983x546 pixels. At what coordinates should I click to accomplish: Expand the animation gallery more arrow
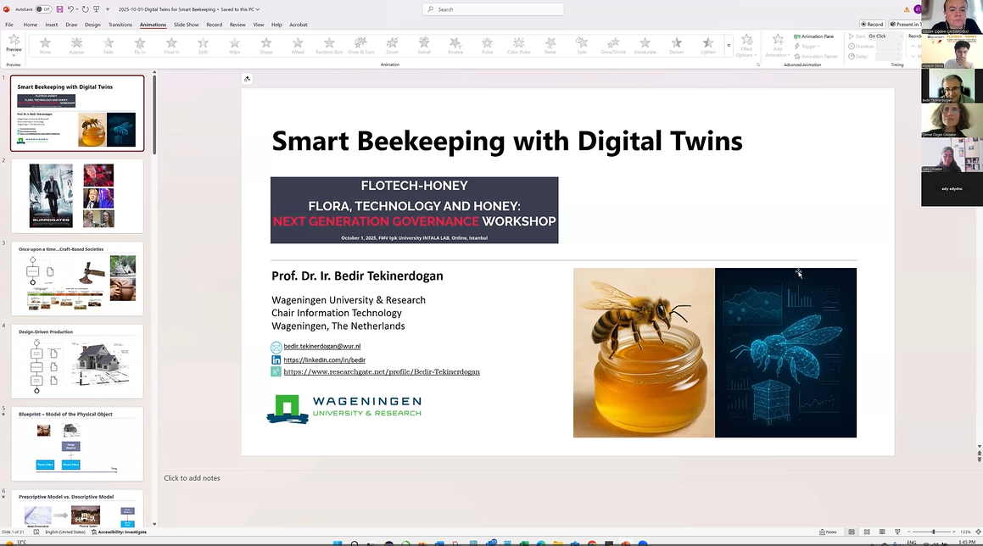pyautogui.click(x=729, y=45)
